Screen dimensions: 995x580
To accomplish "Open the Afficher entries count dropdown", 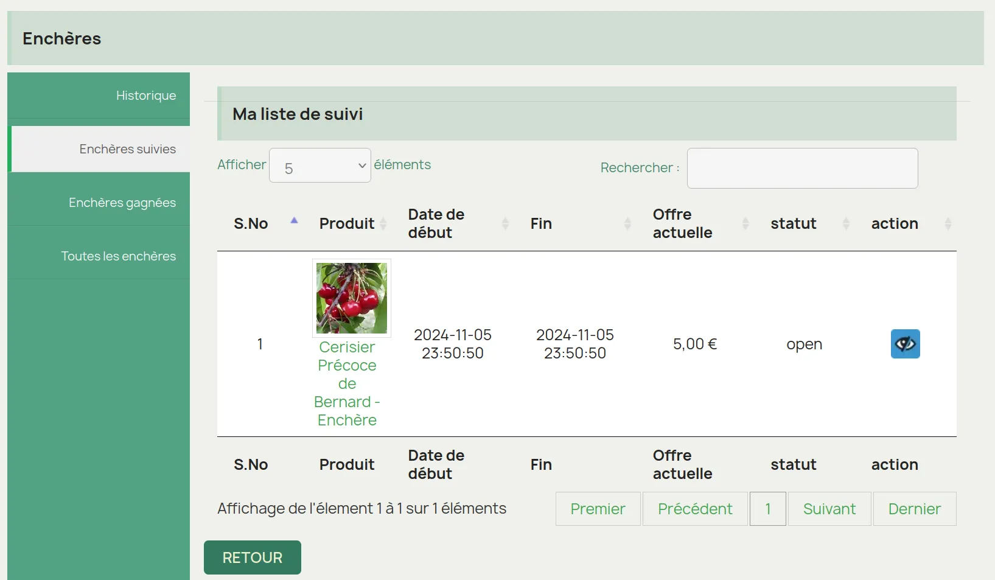I will point(320,166).
